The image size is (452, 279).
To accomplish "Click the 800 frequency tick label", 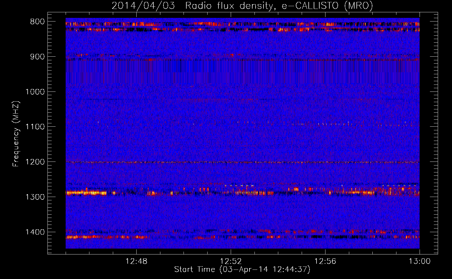I will (x=37, y=22).
